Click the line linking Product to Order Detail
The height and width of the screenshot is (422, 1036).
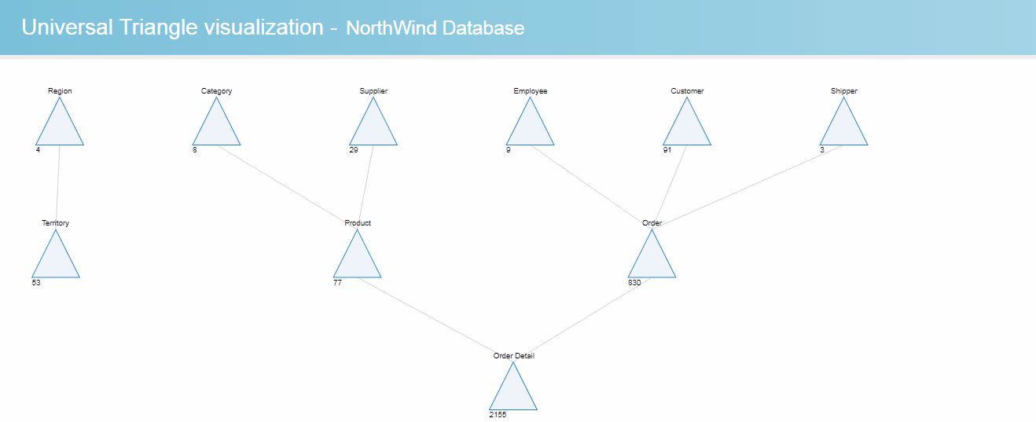pyautogui.click(x=436, y=319)
